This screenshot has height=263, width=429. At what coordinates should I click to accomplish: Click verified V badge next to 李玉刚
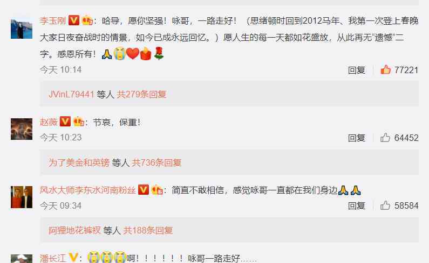tap(73, 20)
